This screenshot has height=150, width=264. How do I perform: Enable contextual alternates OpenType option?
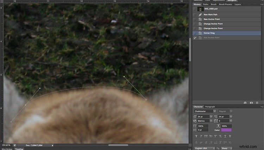coord(201,142)
